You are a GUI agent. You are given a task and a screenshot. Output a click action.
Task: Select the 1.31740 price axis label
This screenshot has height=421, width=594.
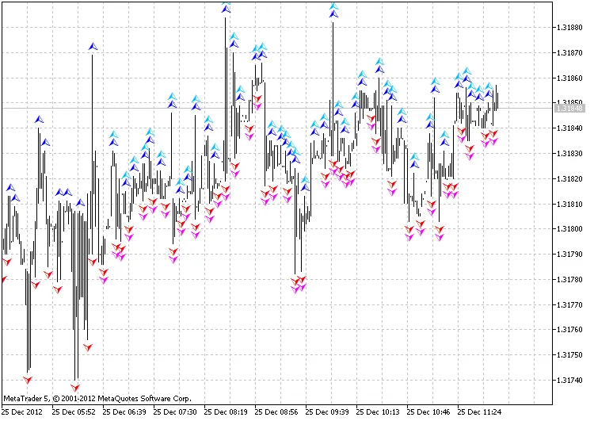(x=570, y=380)
